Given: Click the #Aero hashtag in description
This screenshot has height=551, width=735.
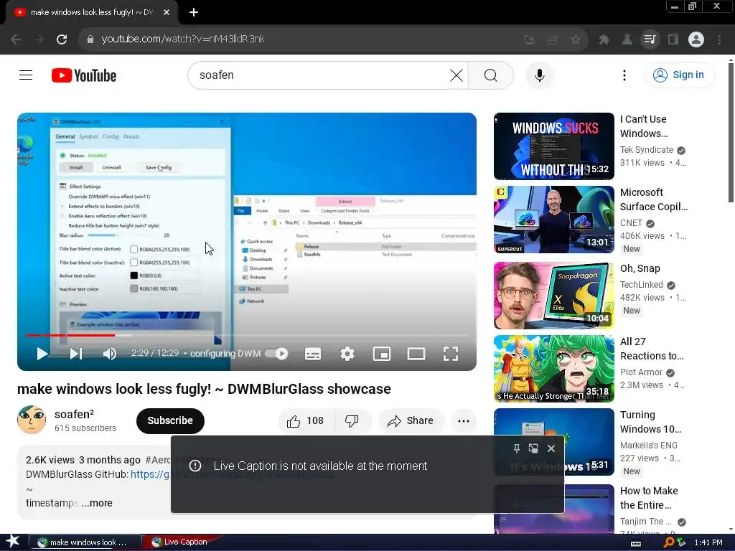Looking at the screenshot, I should pos(159,460).
